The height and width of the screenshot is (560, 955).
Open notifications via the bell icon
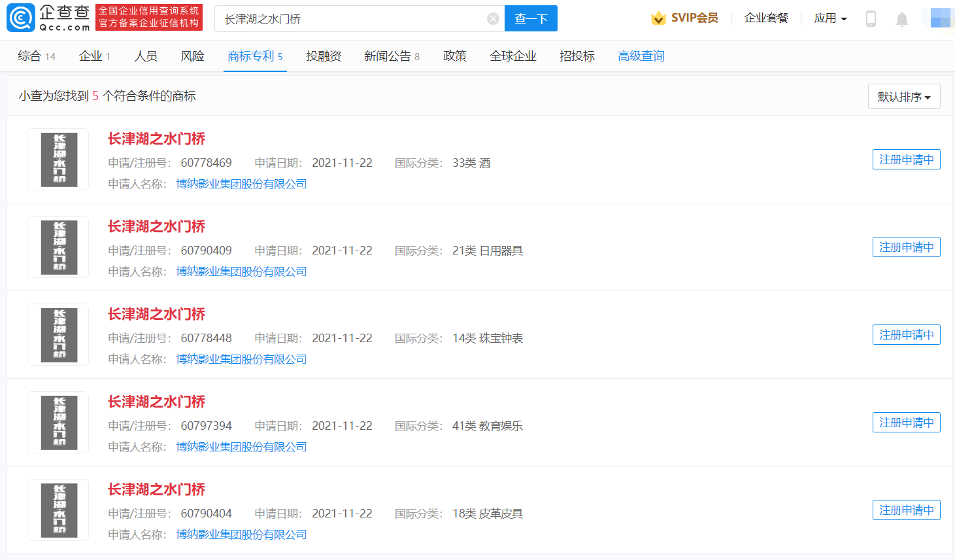coord(902,20)
